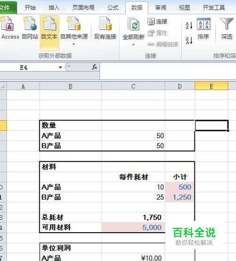Select column C header
The image size is (236, 261).
click(x=133, y=86)
